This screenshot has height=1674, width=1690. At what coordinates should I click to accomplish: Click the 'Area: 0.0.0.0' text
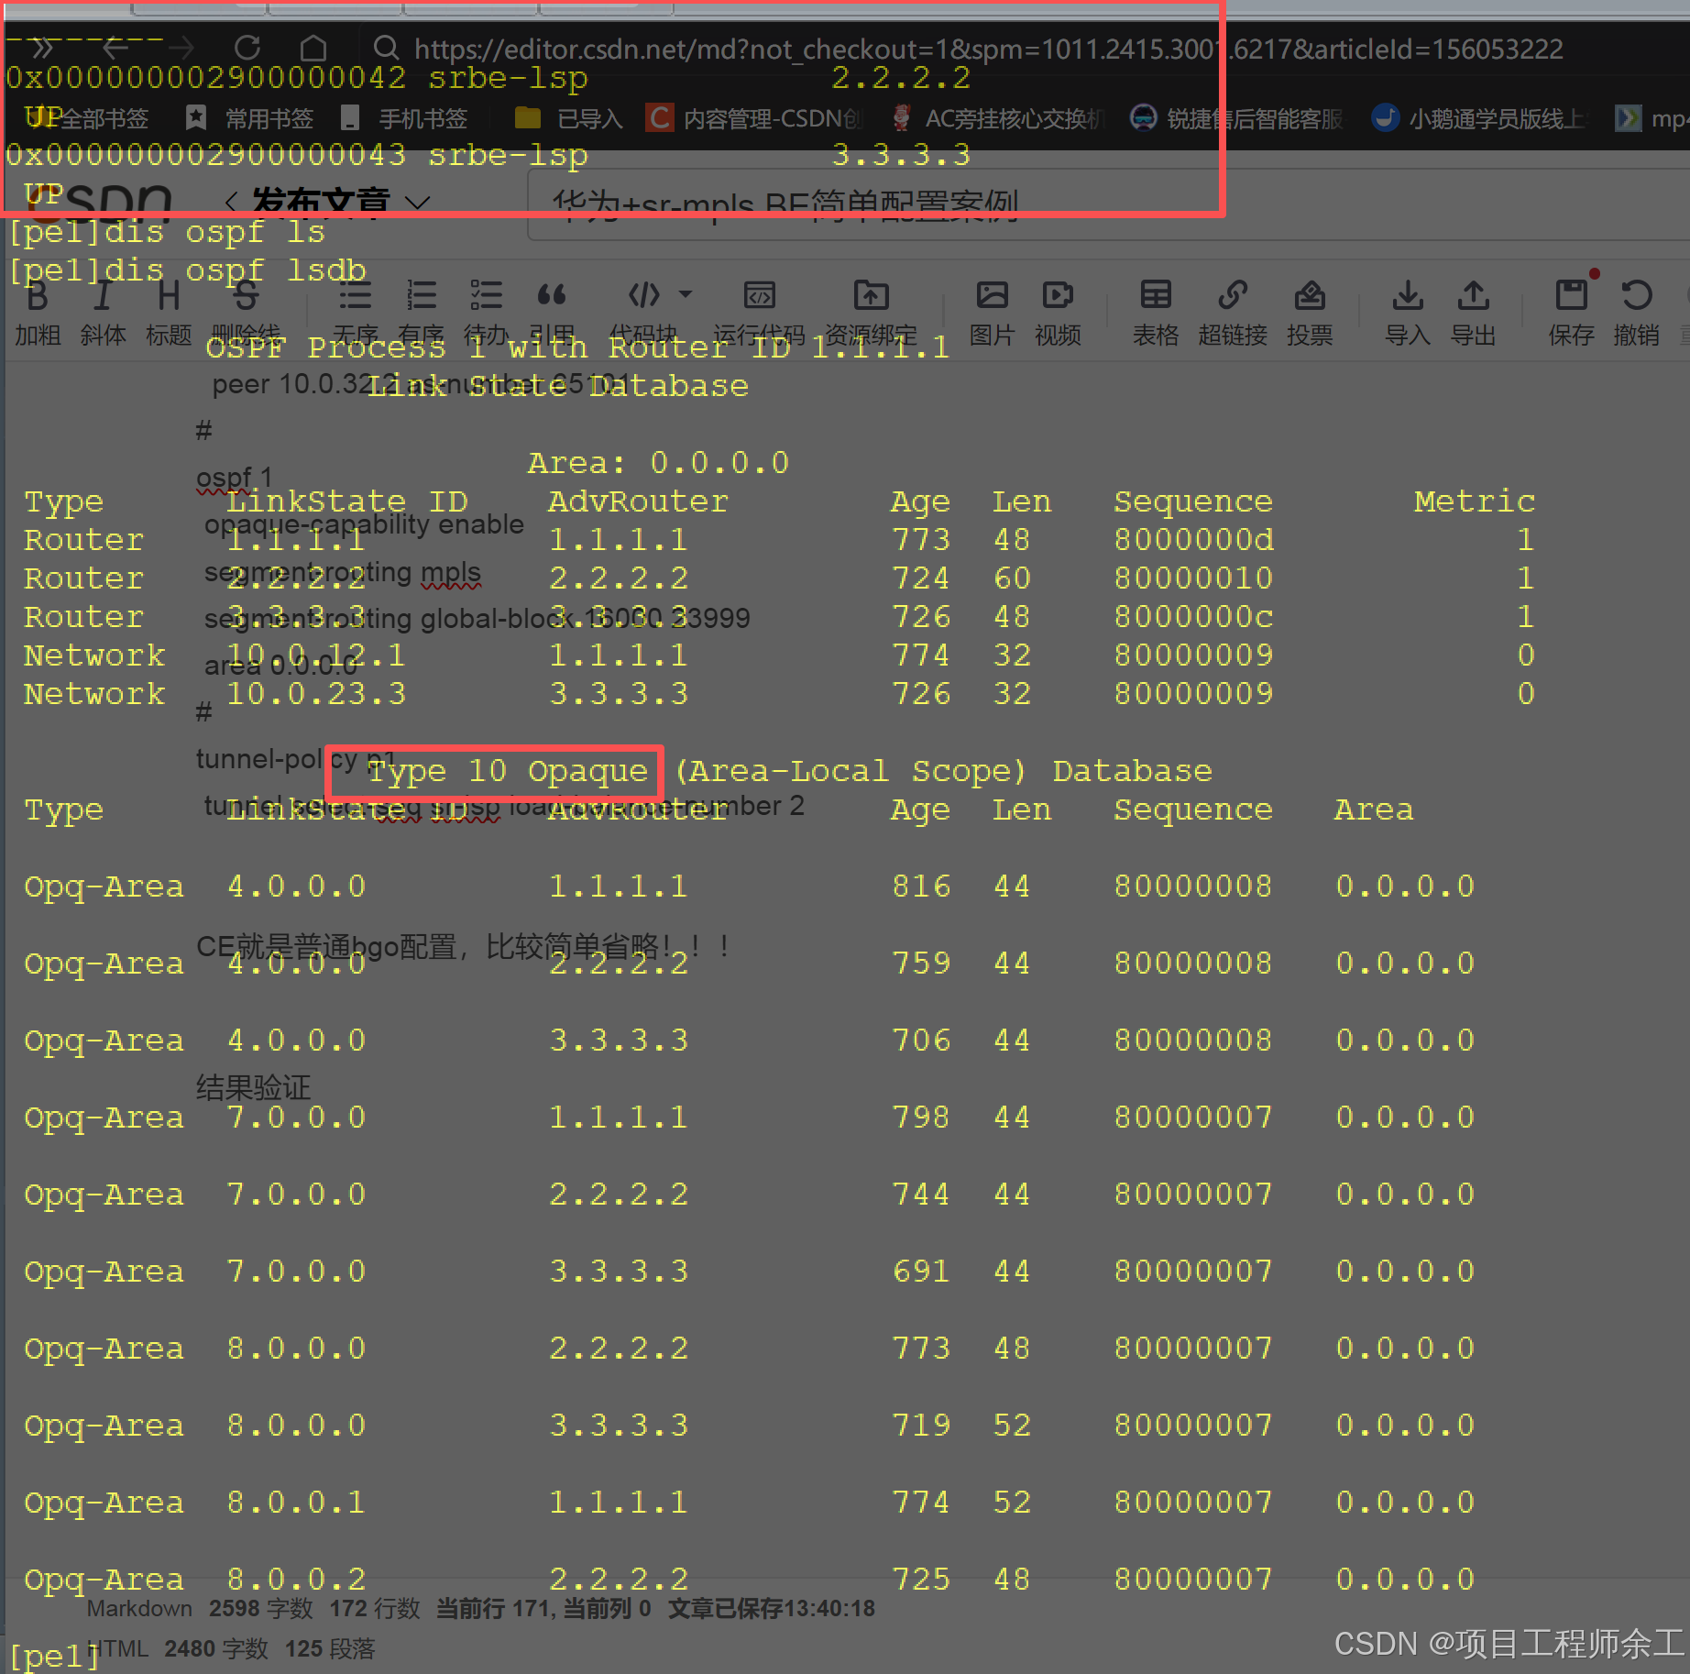(658, 463)
